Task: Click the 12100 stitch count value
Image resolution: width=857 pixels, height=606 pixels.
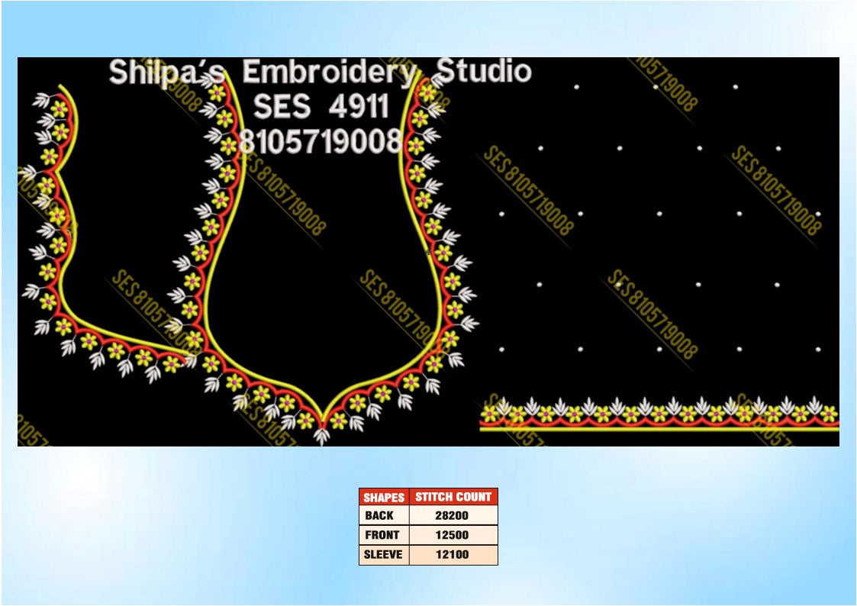Action: click(453, 555)
